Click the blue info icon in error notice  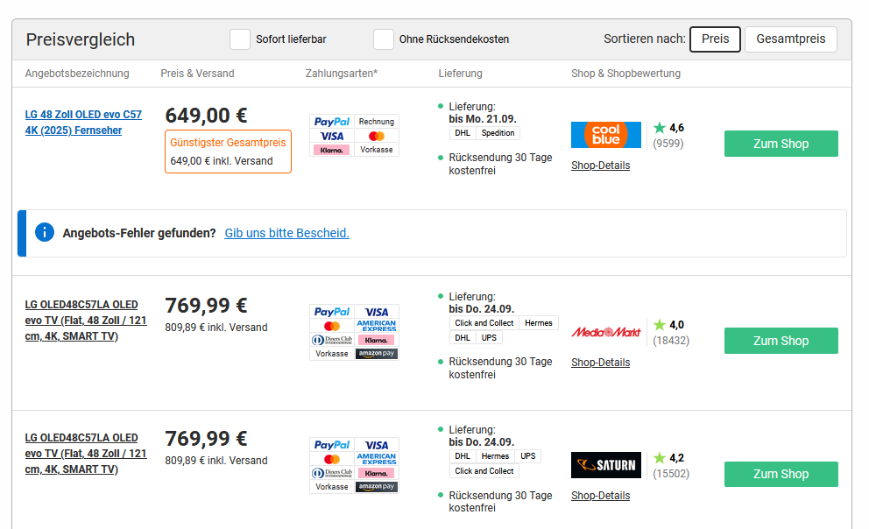pyautogui.click(x=45, y=232)
